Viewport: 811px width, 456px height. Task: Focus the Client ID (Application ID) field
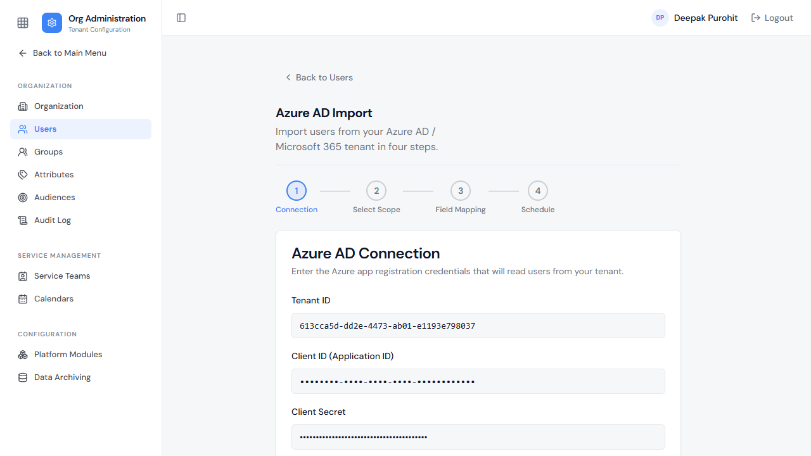click(478, 381)
